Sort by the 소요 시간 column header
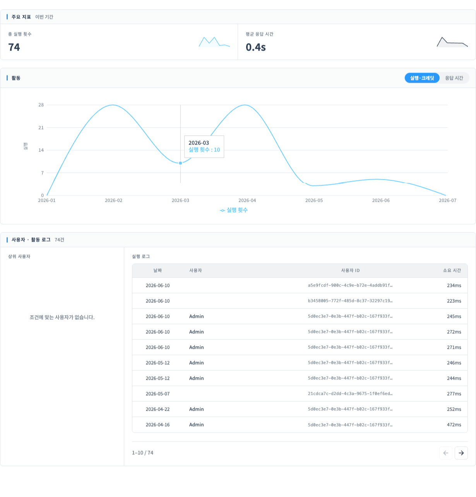476x497 pixels. (x=452, y=271)
